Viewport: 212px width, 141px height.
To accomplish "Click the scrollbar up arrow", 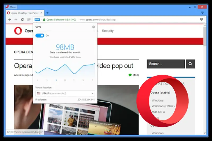I will pyautogui.click(x=205, y=25).
